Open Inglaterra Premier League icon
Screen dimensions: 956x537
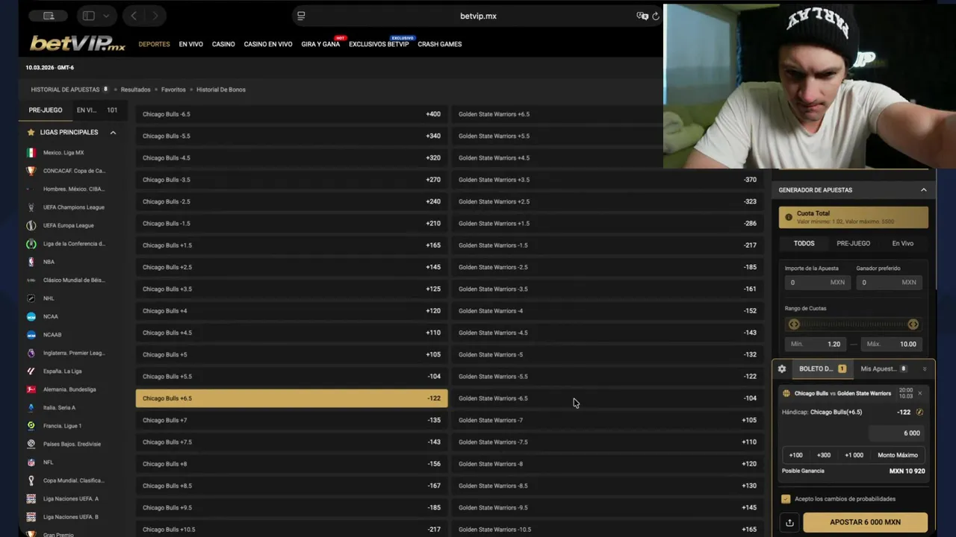(31, 353)
